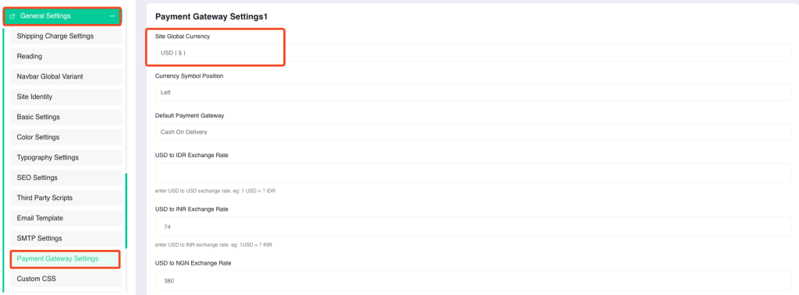Open the Site Global Currency dropdown
The width and height of the screenshot is (799, 295).
[x=473, y=52]
